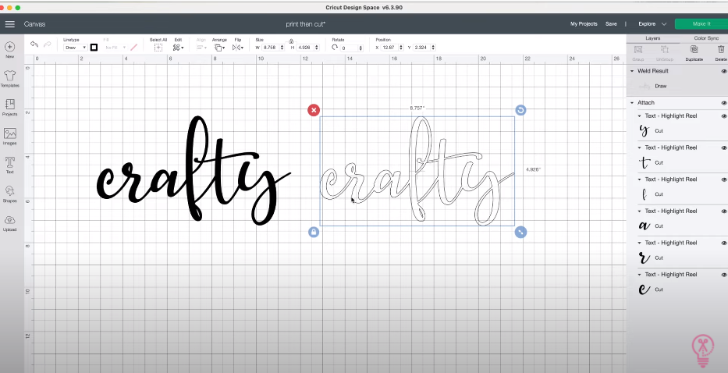
Task: Open the Align options
Action: [x=201, y=48]
